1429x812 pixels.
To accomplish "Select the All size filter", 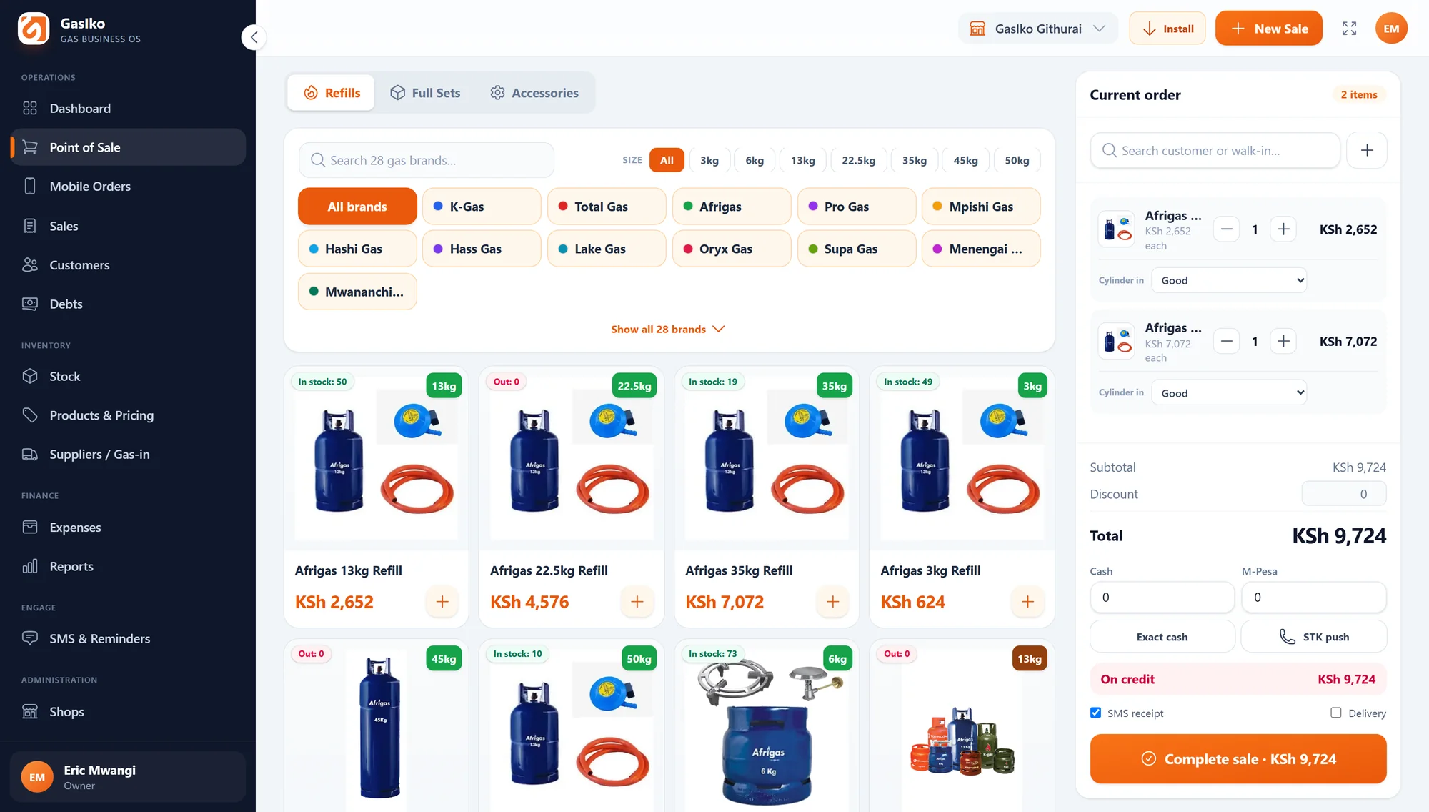I will [667, 160].
